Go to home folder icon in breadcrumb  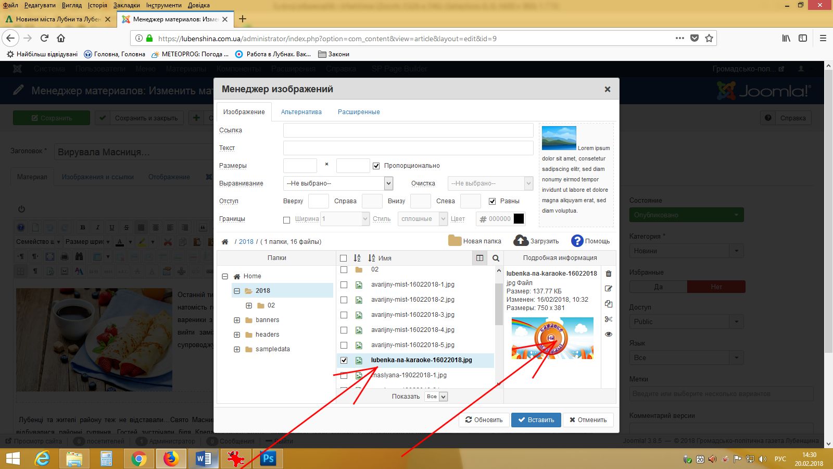click(225, 242)
